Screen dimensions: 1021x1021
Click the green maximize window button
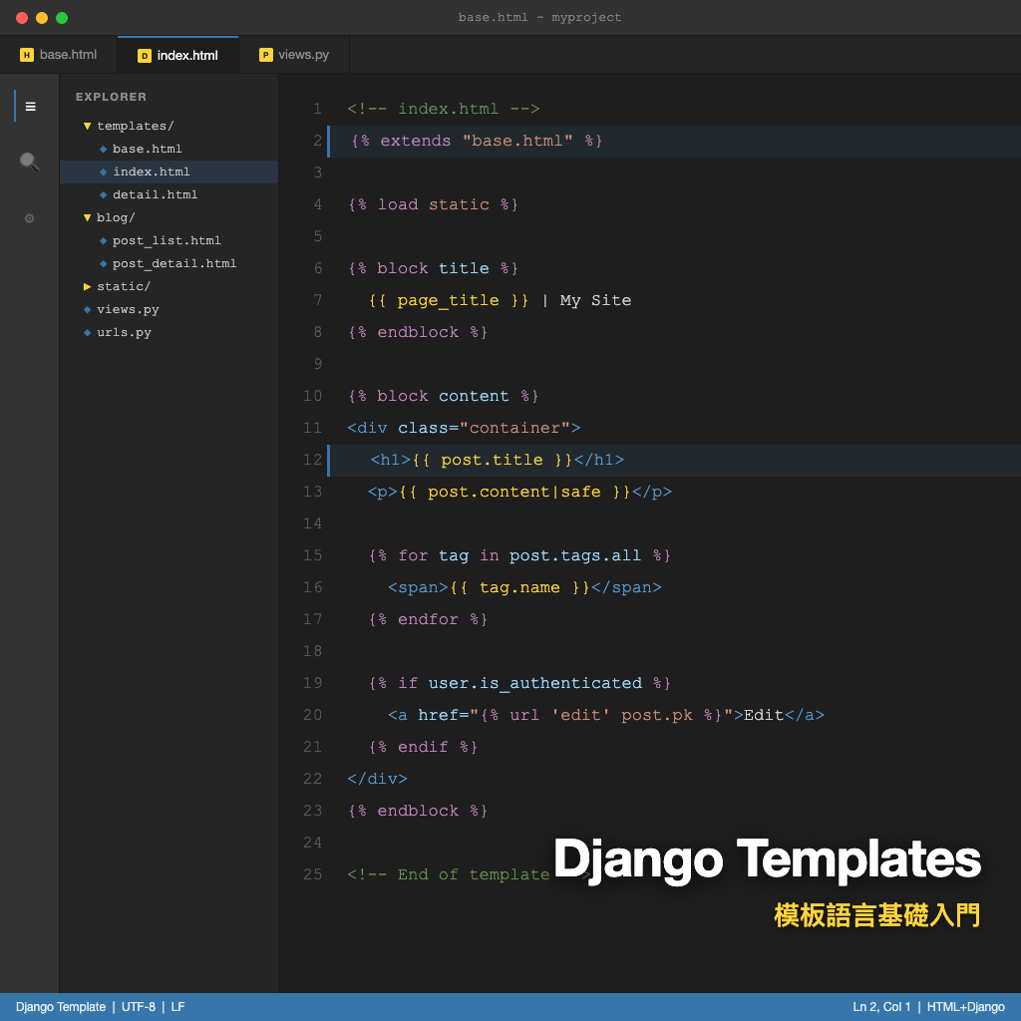[62, 18]
